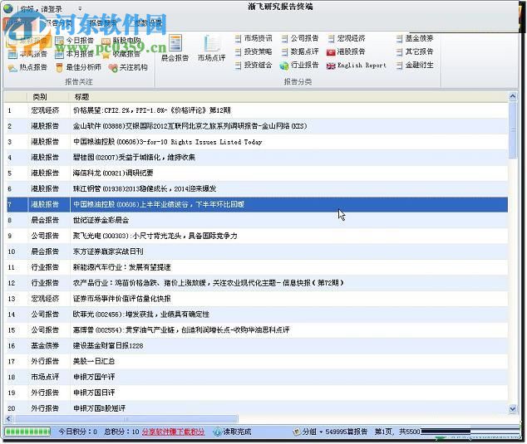Click the vertical scrollbar down arrow
The width and height of the screenshot is (527, 444).
point(513,408)
